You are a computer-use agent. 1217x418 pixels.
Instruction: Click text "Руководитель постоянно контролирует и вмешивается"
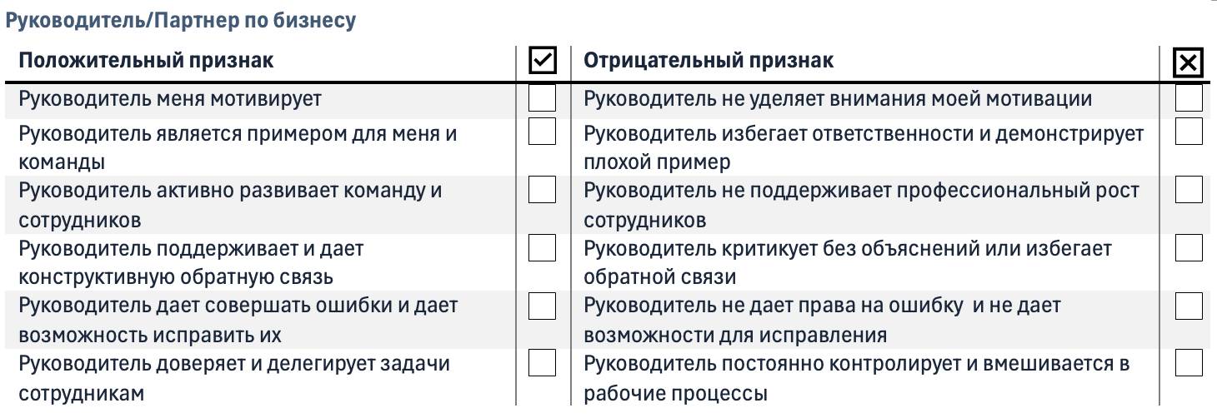(x=856, y=364)
